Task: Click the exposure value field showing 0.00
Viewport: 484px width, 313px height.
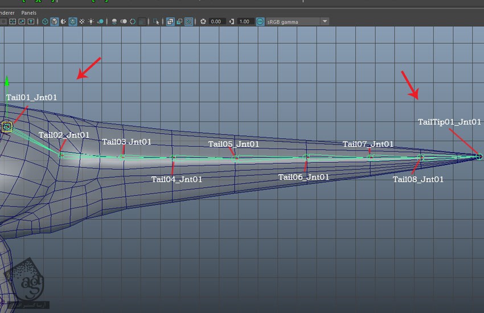Action: 216,22
